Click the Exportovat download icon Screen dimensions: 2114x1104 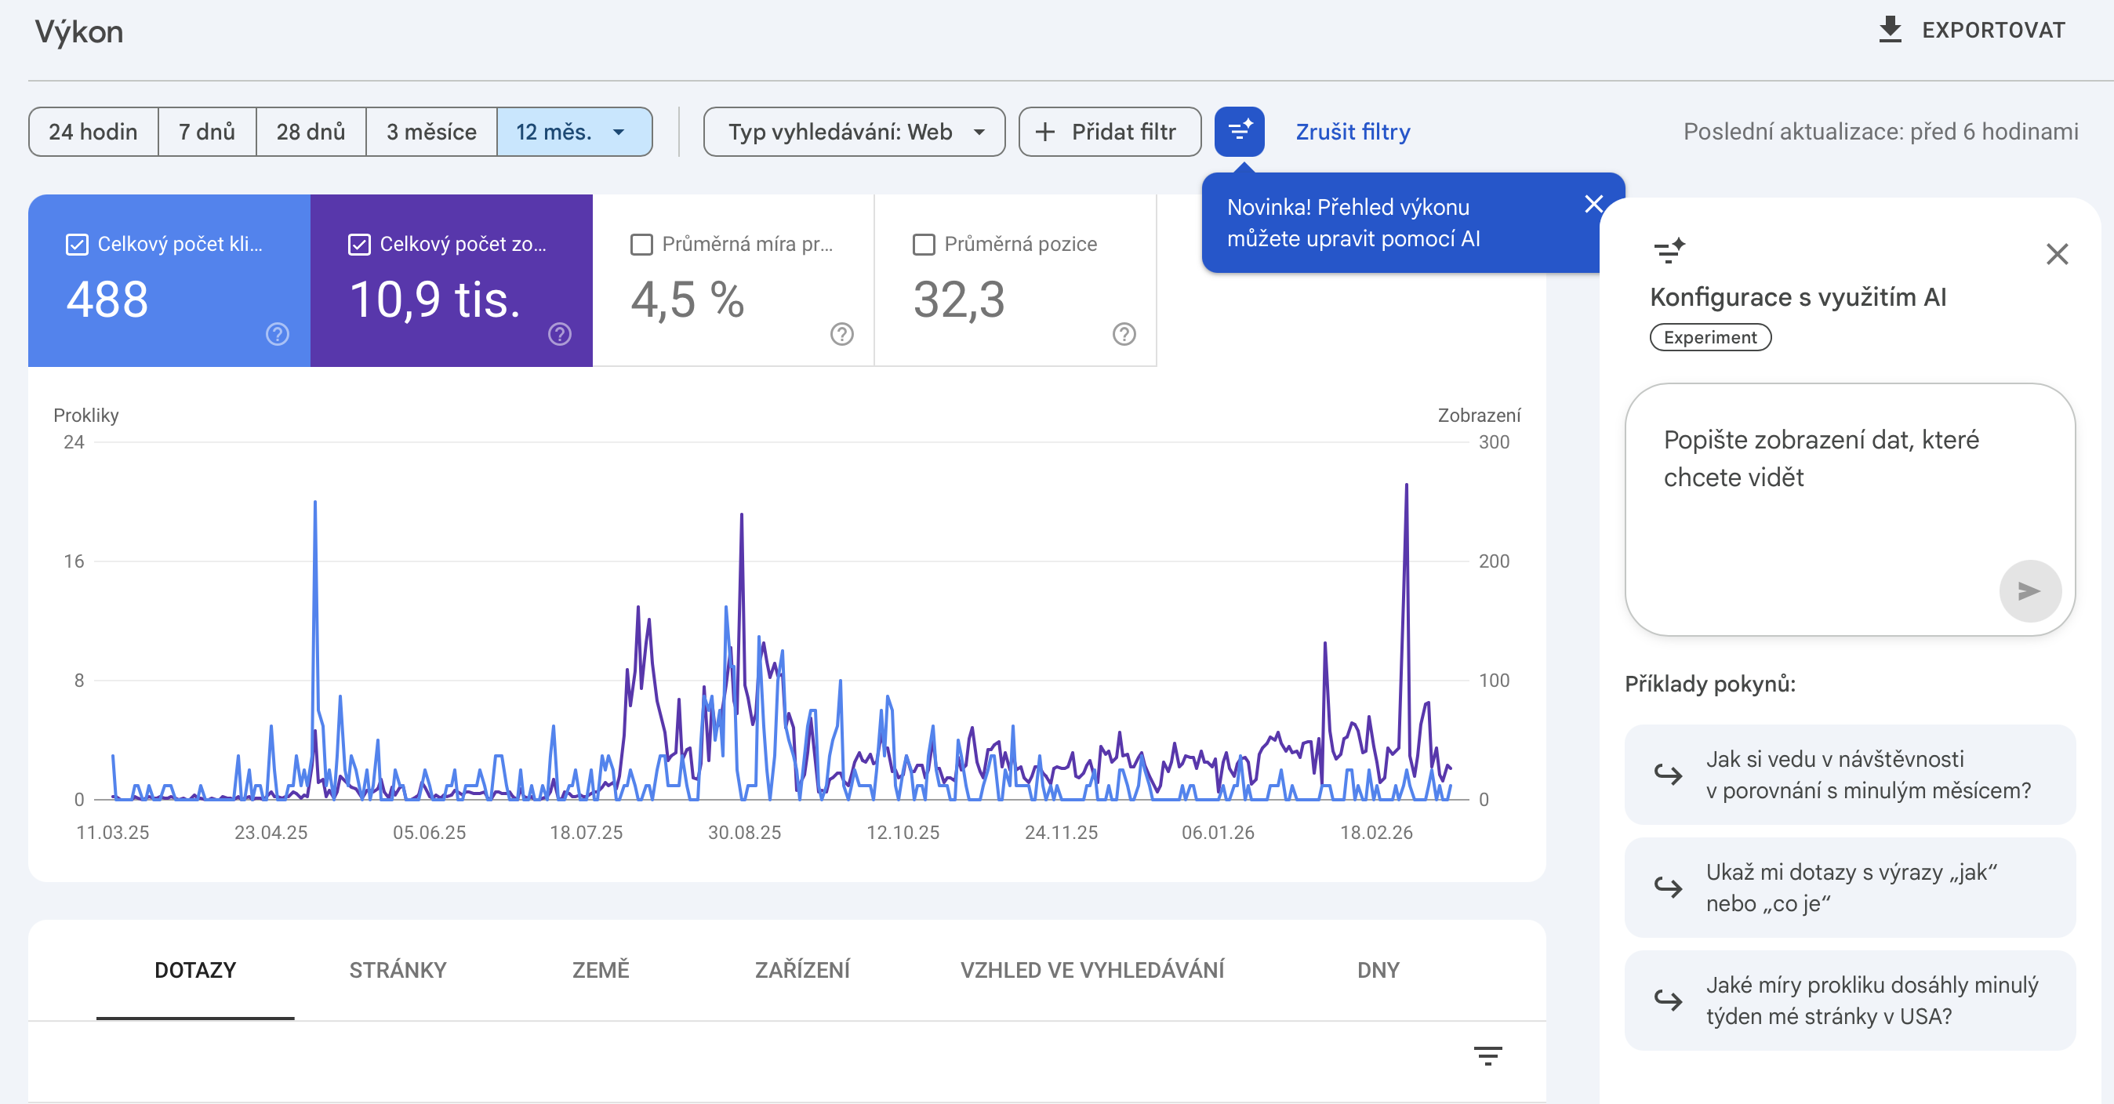(1890, 31)
